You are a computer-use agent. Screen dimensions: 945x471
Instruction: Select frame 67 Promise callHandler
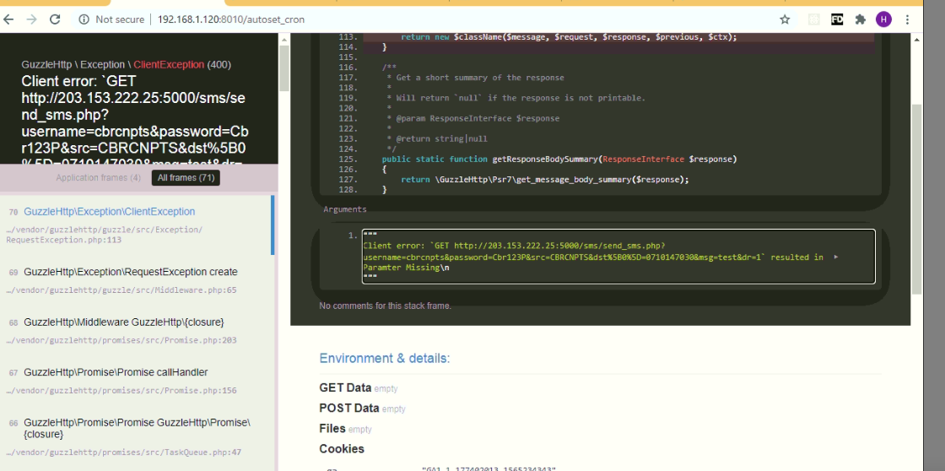click(138, 381)
